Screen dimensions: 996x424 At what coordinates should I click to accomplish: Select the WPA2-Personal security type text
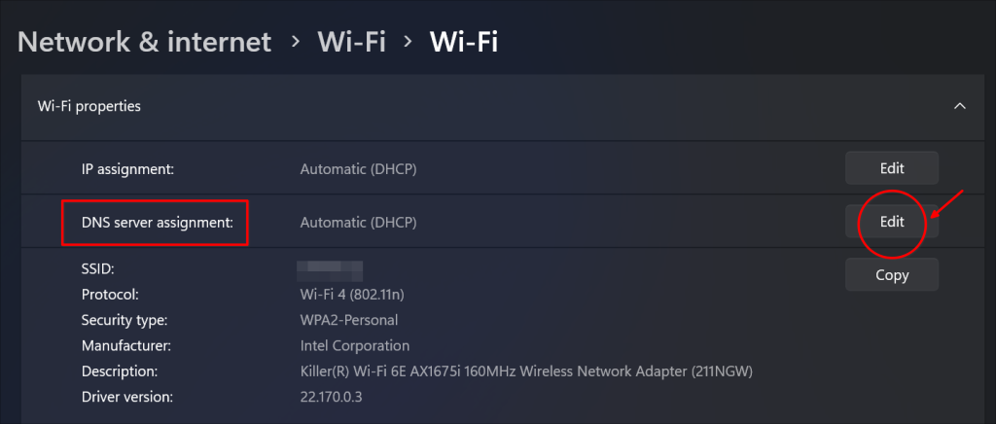[x=349, y=320]
